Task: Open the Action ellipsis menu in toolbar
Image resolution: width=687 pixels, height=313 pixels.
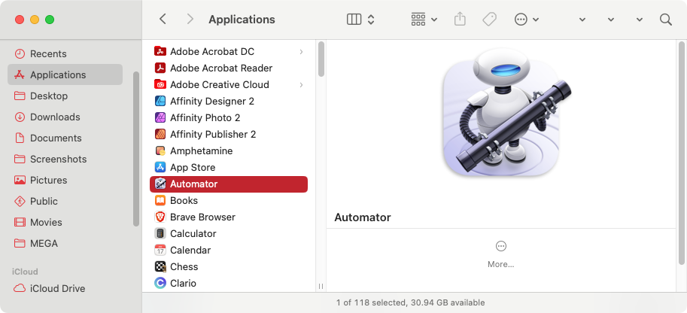Action: [526, 20]
